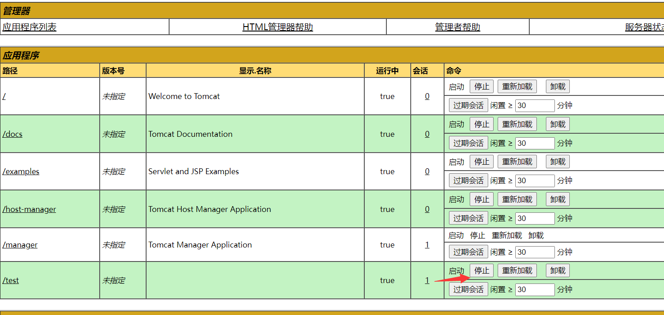Click 'Servlet and JSP Examples' text

(x=193, y=171)
